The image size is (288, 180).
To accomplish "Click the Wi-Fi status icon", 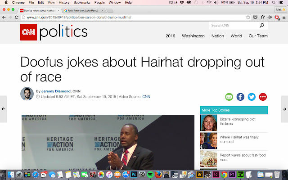I will (209, 2).
